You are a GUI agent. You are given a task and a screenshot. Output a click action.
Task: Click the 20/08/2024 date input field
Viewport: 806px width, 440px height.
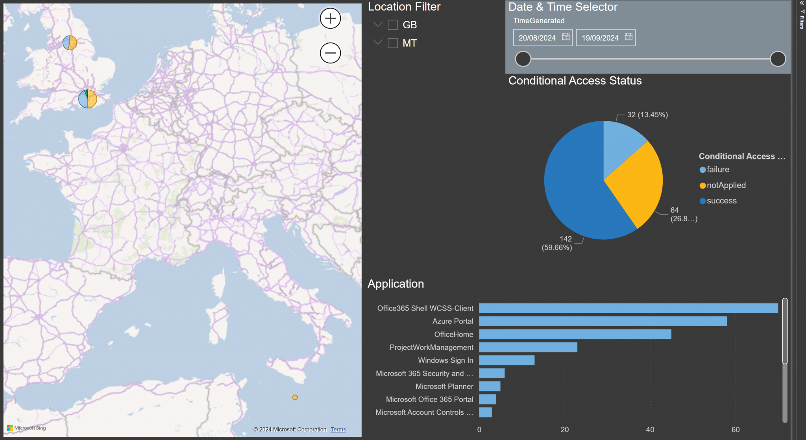[x=537, y=37]
